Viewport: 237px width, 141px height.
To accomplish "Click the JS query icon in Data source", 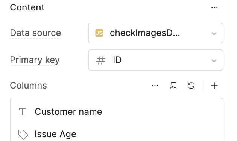I will tap(99, 33).
